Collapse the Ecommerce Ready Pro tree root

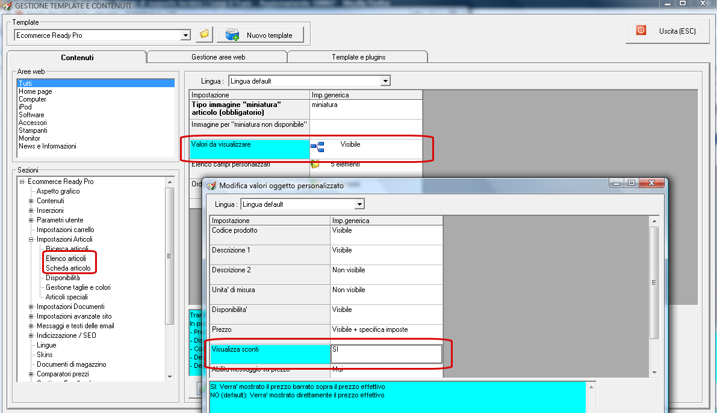point(22,182)
